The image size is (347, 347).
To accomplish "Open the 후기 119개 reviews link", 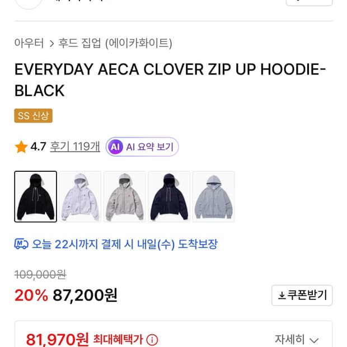I will [x=75, y=147].
